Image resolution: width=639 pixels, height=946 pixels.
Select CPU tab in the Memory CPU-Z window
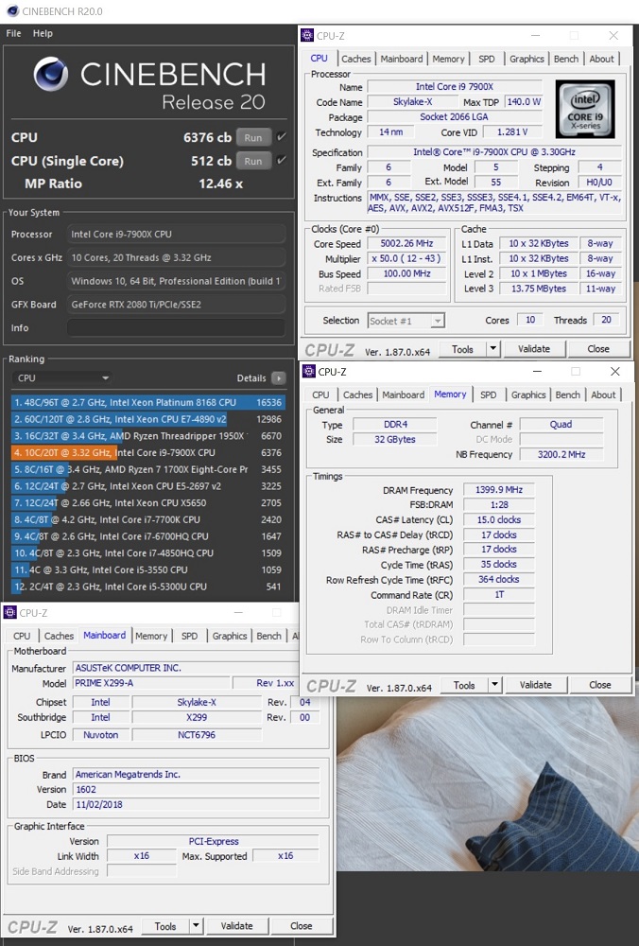coord(320,394)
